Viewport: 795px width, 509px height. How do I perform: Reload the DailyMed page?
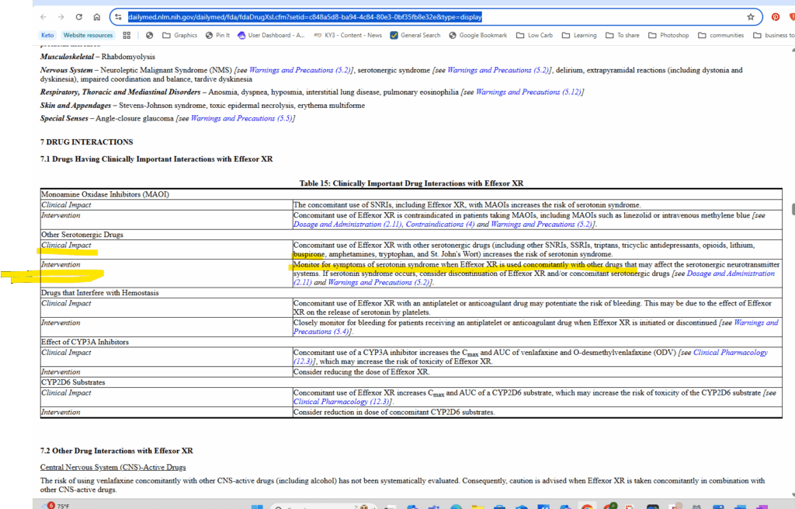point(79,16)
